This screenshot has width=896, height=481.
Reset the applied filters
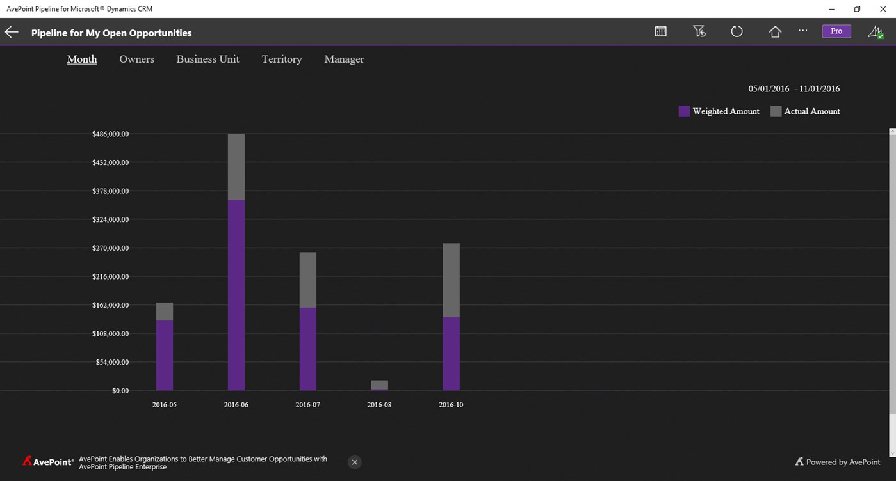(x=698, y=31)
